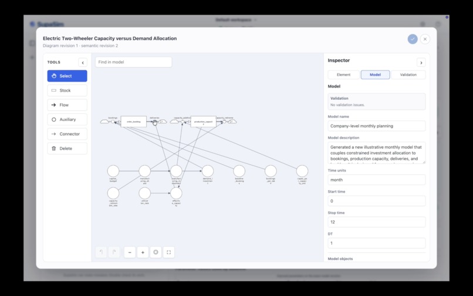
Task: Close the model editor dialog
Action: pyautogui.click(x=425, y=39)
